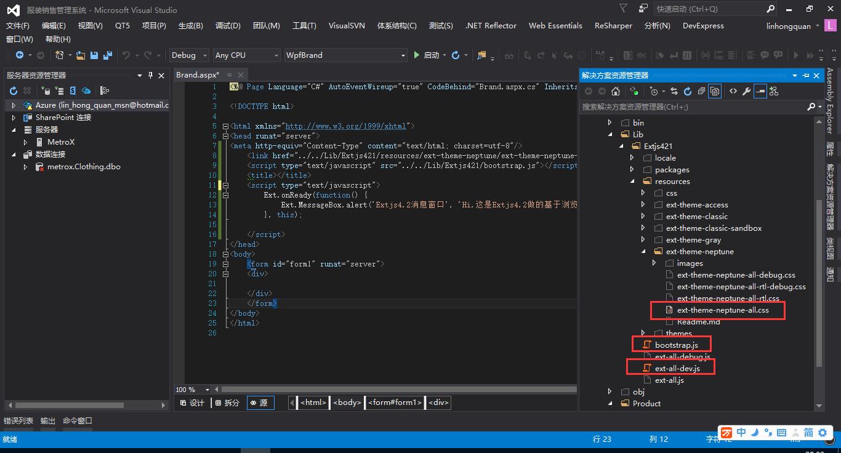Toggle IME Chinese mode 中 button

[x=741, y=433]
